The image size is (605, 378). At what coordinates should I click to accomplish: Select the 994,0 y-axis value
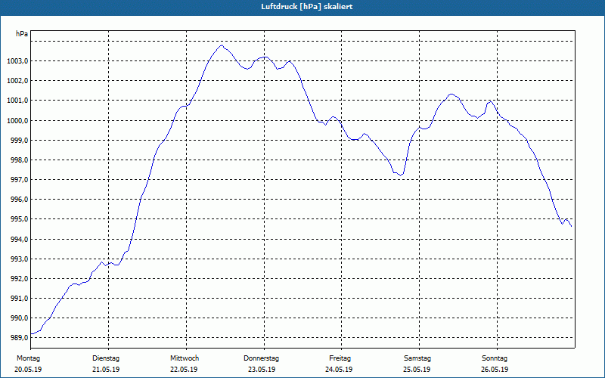pos(20,239)
